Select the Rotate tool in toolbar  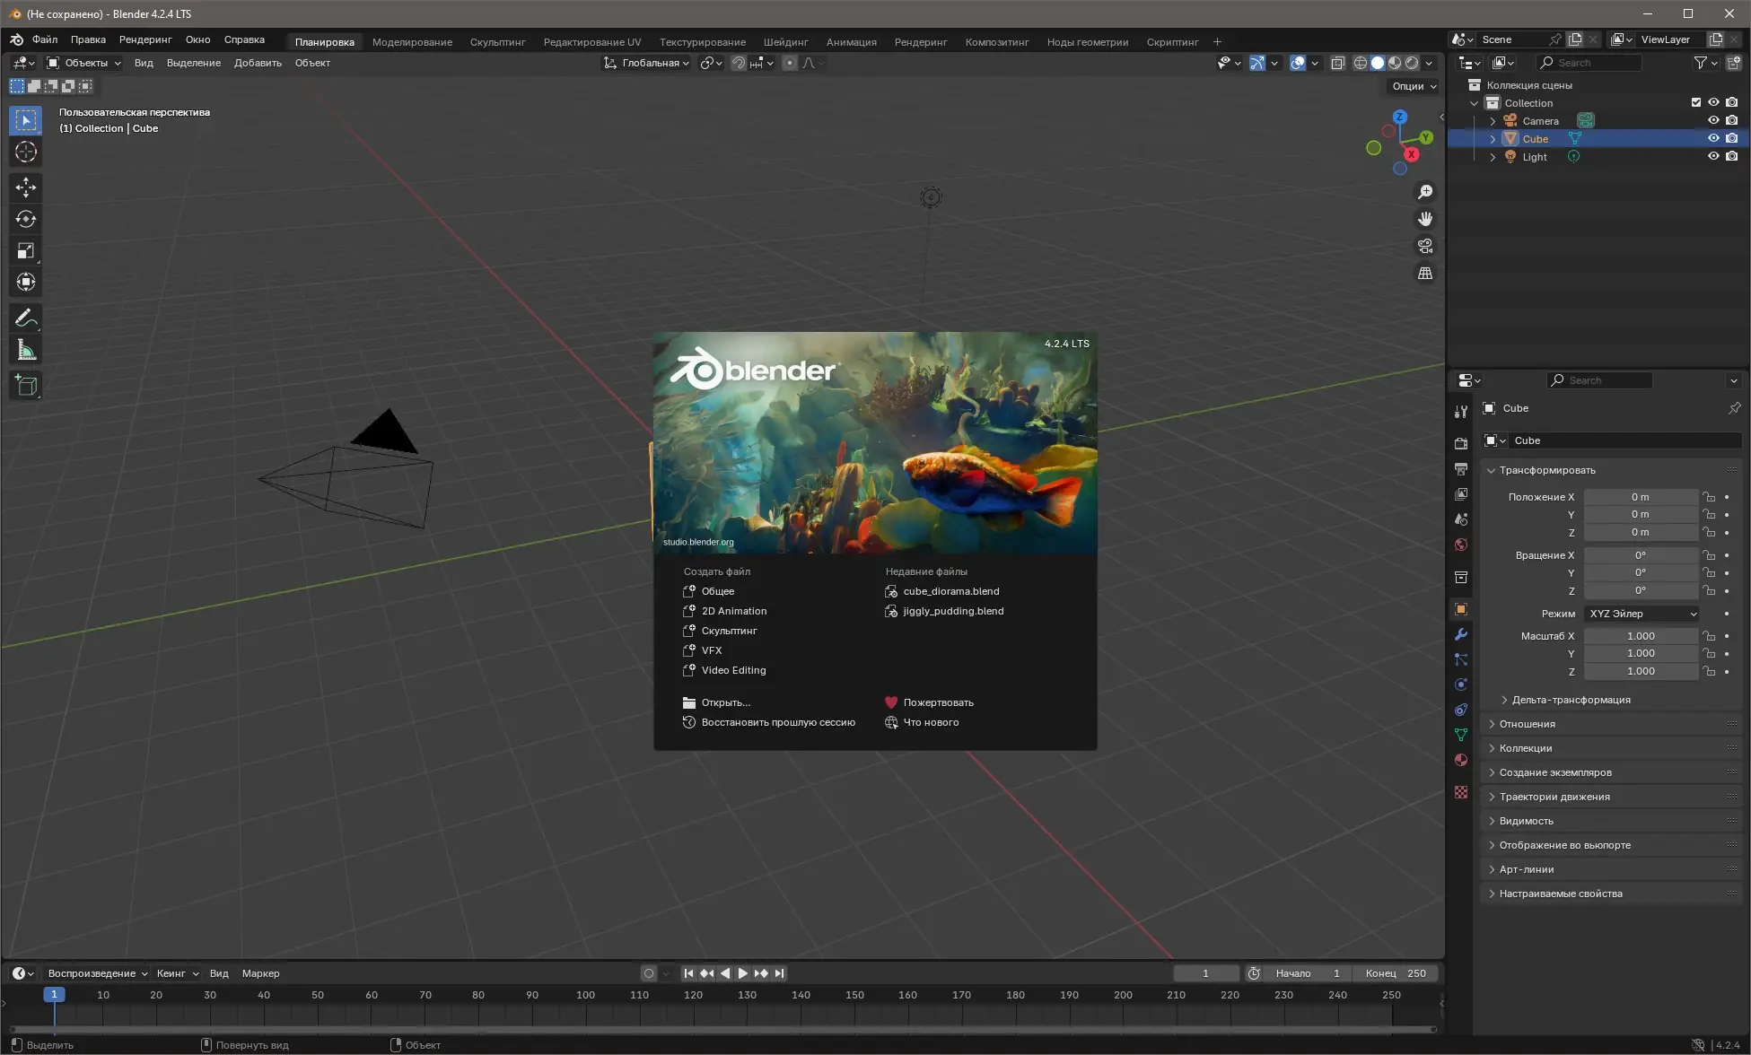click(25, 219)
